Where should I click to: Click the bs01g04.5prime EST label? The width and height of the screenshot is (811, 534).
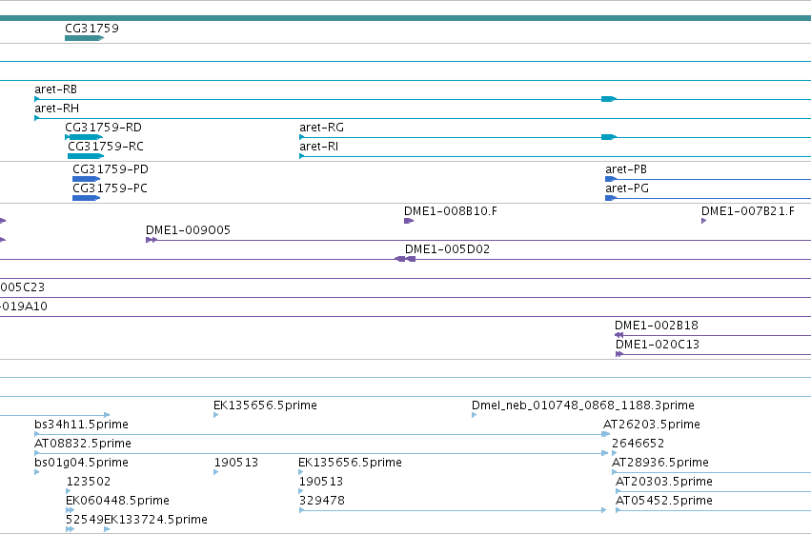coord(81,463)
